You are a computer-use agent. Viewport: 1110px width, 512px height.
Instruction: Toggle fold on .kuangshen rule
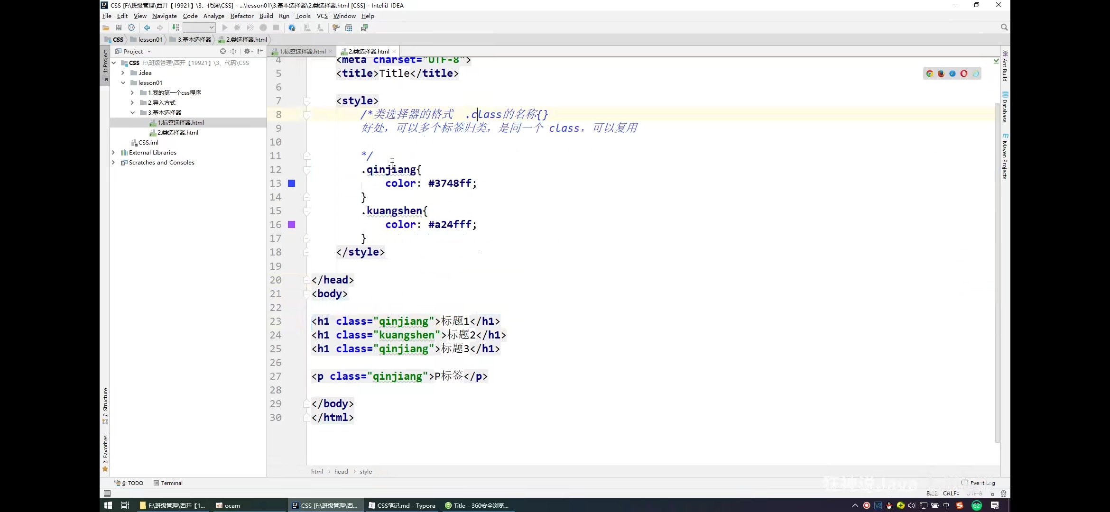(306, 211)
